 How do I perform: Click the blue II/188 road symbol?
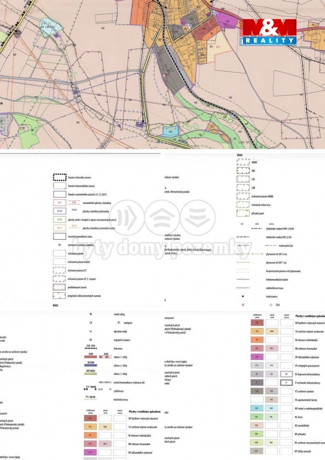(x=91, y=364)
